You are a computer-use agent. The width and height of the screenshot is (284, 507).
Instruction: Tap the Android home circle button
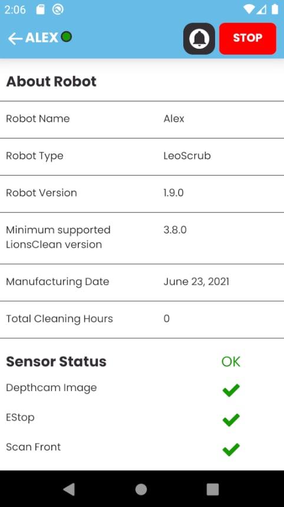click(141, 489)
